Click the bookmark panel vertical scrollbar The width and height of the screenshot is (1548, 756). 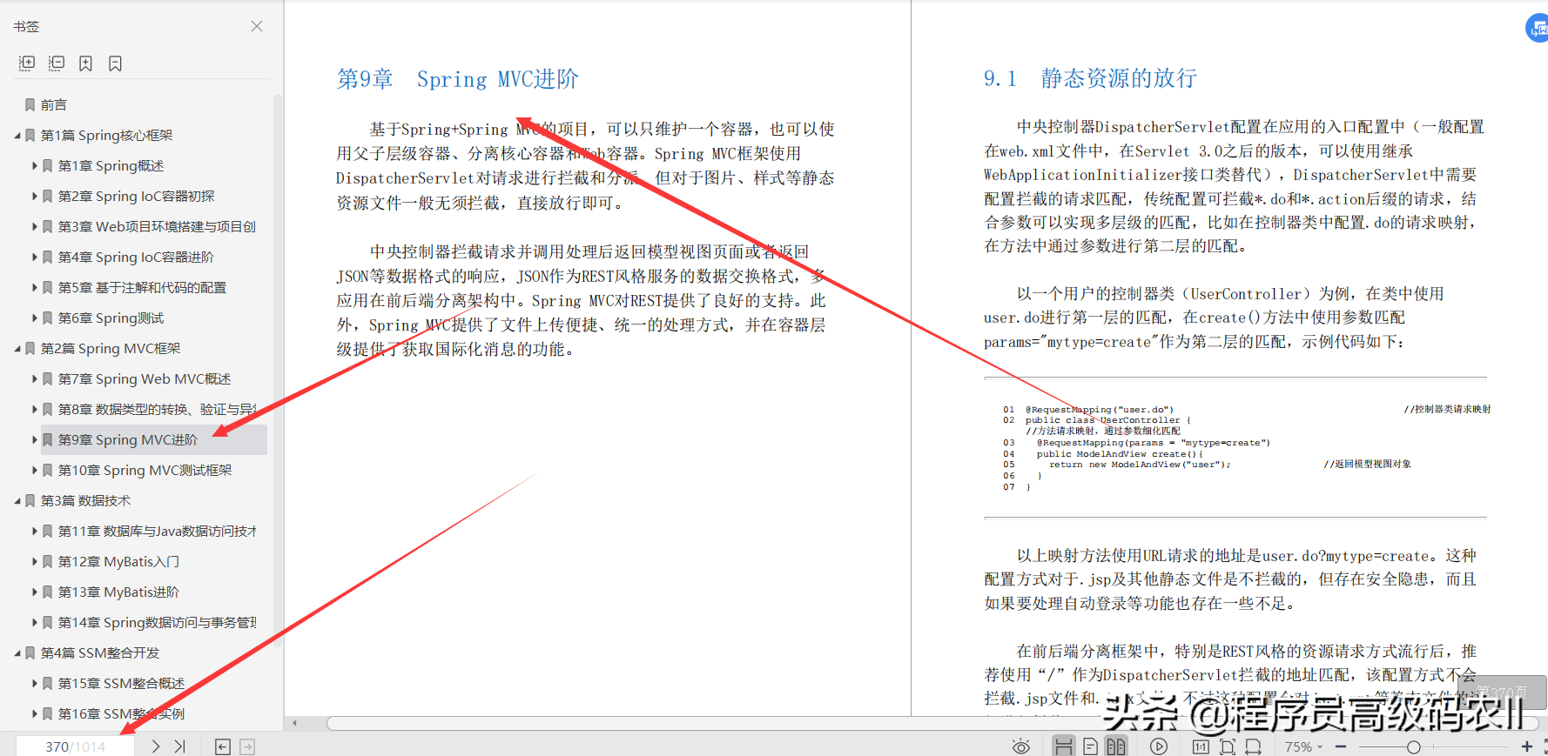(x=278, y=370)
